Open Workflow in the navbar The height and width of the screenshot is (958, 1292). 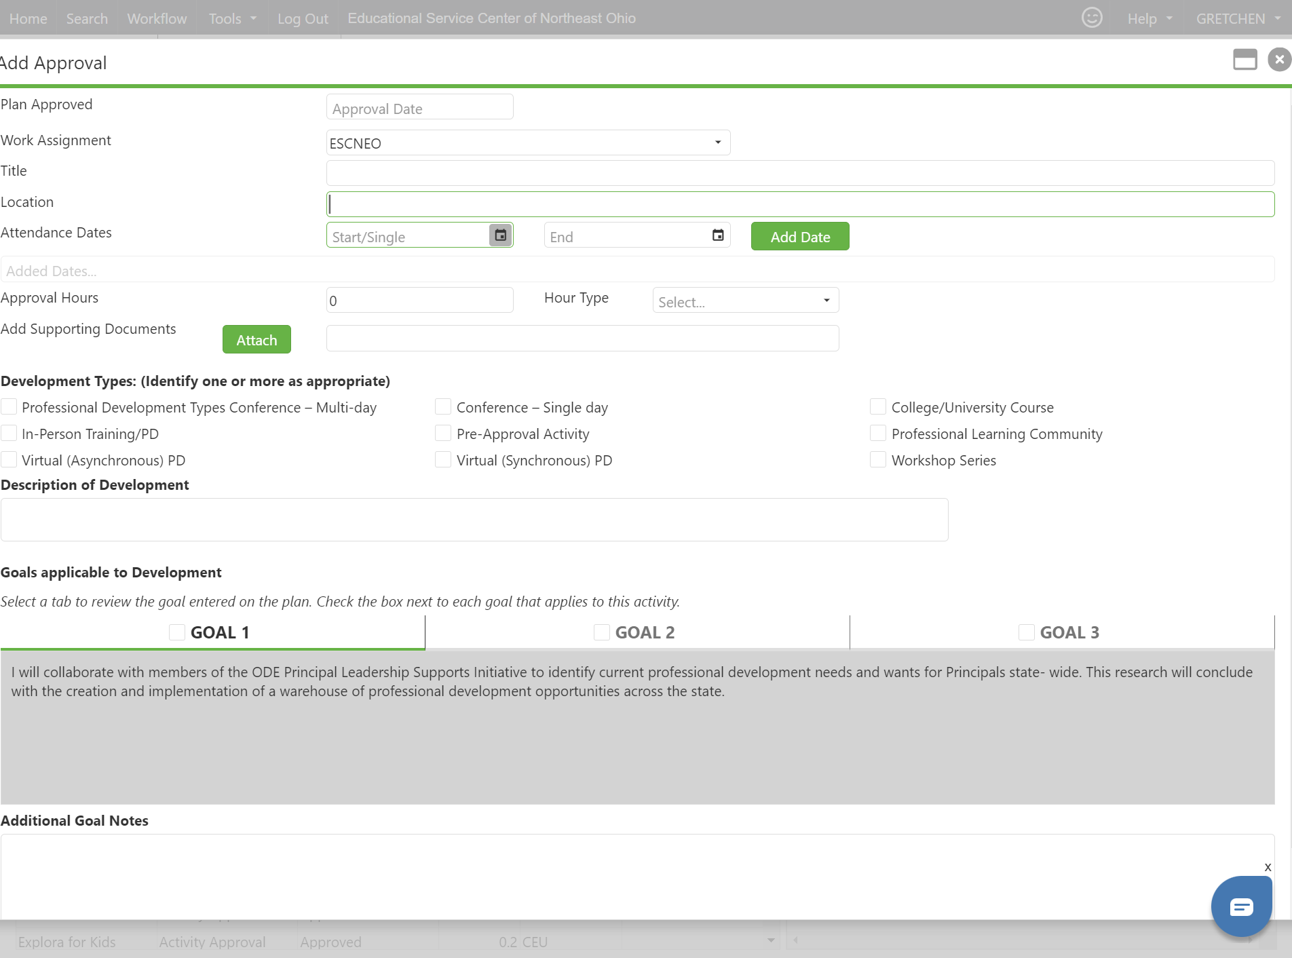tap(157, 18)
